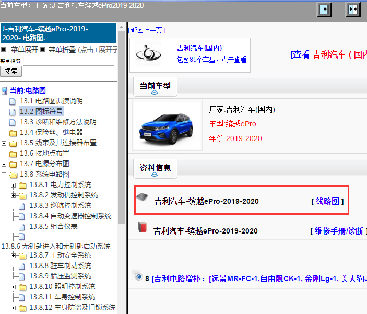Screen dimensions: 367x314
Task: Open the 维修手册/诊断 link
Action: coord(339,231)
